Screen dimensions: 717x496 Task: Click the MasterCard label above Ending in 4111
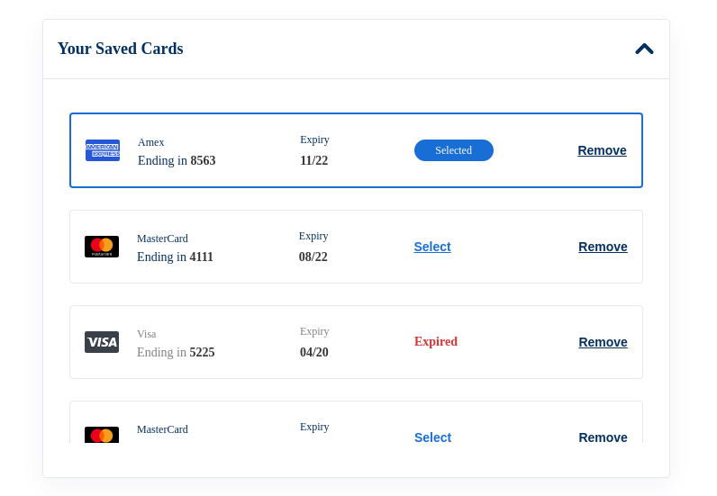[x=162, y=239]
